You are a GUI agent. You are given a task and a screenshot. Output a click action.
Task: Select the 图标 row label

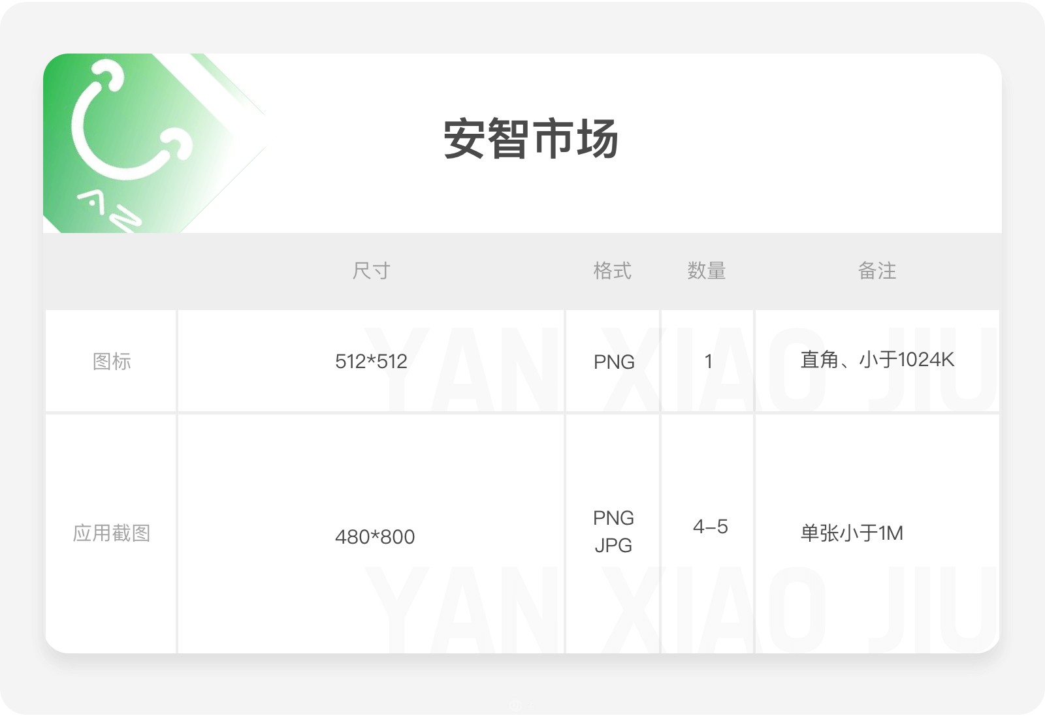tap(112, 361)
